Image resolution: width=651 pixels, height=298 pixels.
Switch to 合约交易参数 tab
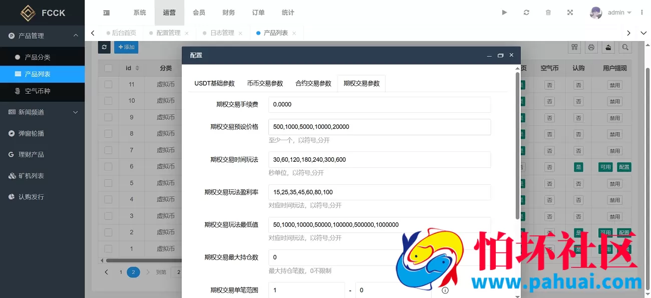(x=313, y=83)
